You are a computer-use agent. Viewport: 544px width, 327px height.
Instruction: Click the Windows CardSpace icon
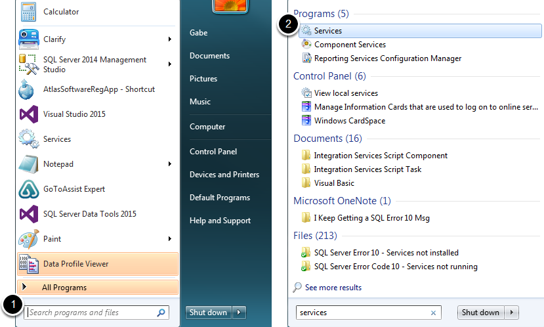point(306,120)
